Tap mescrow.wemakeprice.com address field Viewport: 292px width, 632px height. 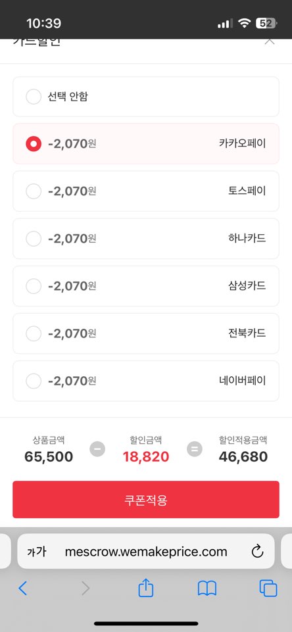coord(146,551)
